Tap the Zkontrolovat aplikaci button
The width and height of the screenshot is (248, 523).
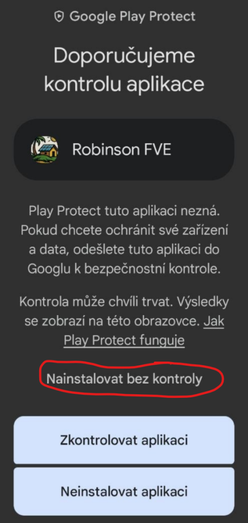click(x=124, y=440)
